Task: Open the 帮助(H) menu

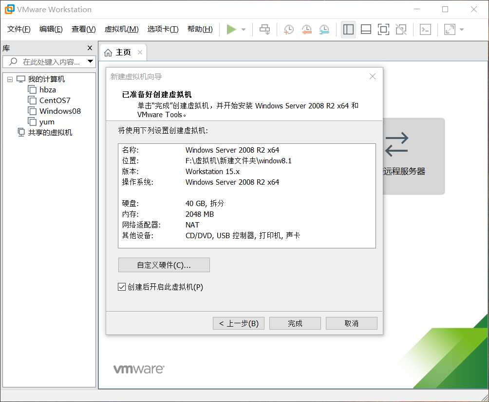Action: [200, 29]
